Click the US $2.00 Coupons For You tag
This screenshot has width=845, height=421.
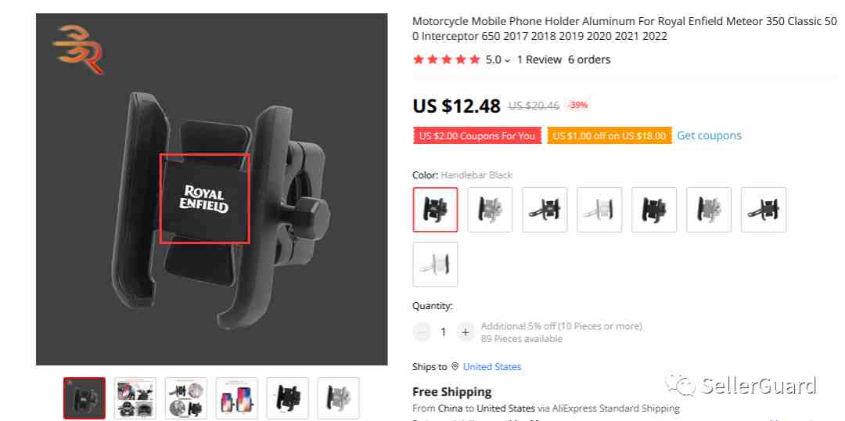coord(477,136)
